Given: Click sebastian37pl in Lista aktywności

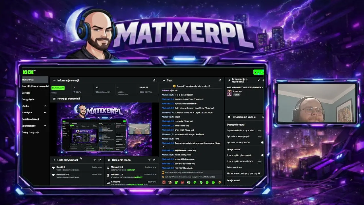Looking at the screenshot, I should (x=63, y=174).
